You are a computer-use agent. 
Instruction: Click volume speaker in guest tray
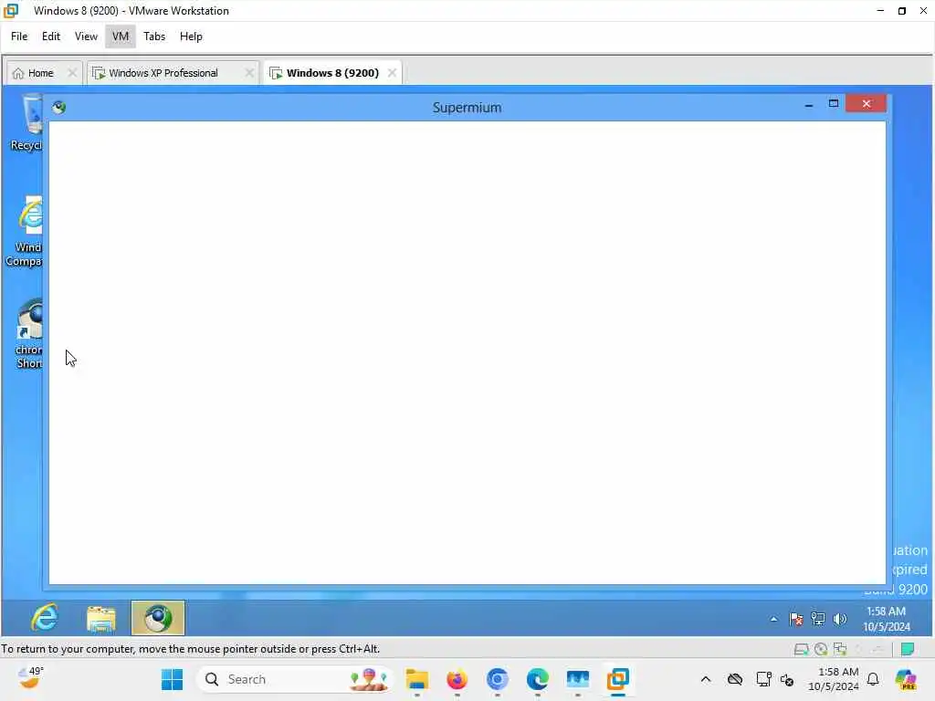(840, 620)
